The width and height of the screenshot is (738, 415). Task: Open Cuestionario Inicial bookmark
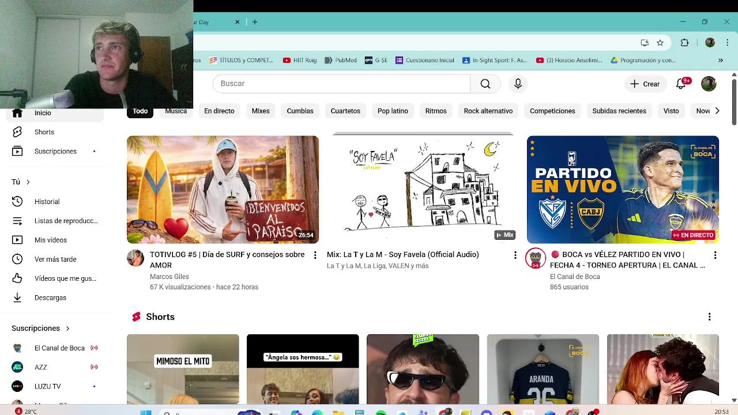coord(425,60)
